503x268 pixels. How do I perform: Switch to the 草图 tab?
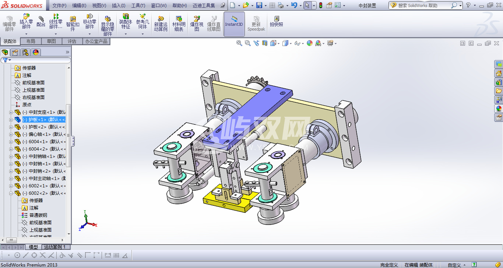[52, 41]
